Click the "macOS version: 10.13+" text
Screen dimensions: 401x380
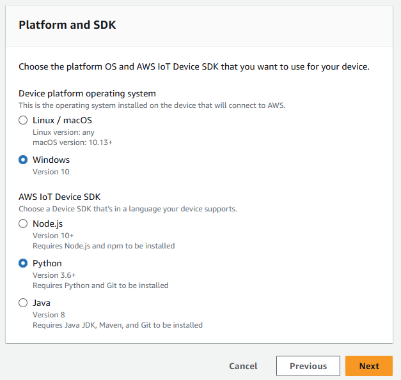coord(72,141)
